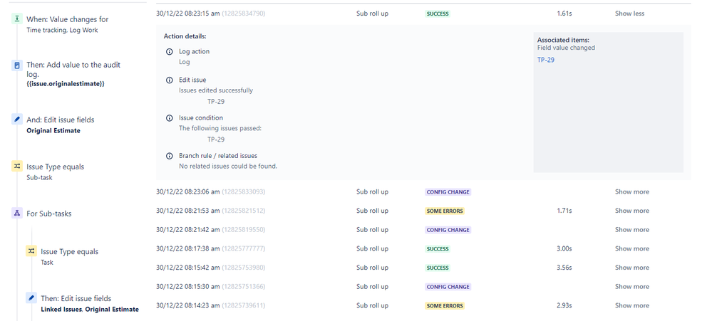712x321 pixels.
Task: Select the 'And: Edit issue fields' Original Estimate component
Action: click(x=61, y=125)
